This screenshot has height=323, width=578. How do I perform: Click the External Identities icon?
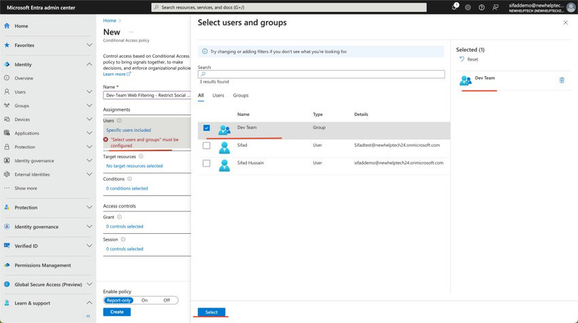click(x=7, y=174)
